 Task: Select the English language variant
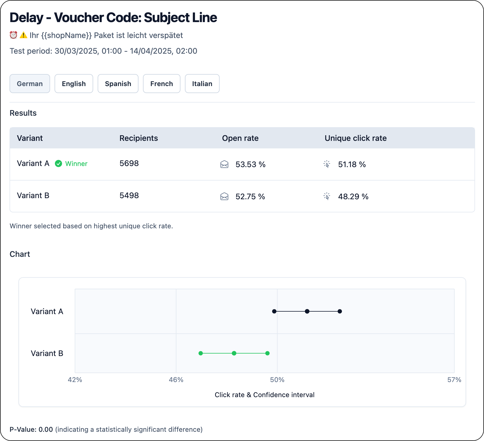tap(74, 84)
